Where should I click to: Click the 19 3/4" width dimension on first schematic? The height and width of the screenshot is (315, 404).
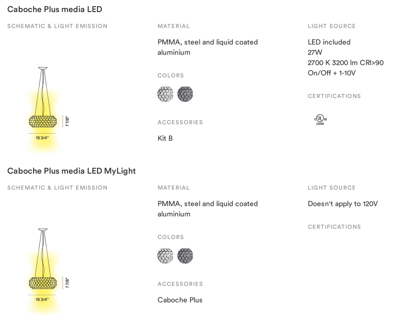[42, 138]
